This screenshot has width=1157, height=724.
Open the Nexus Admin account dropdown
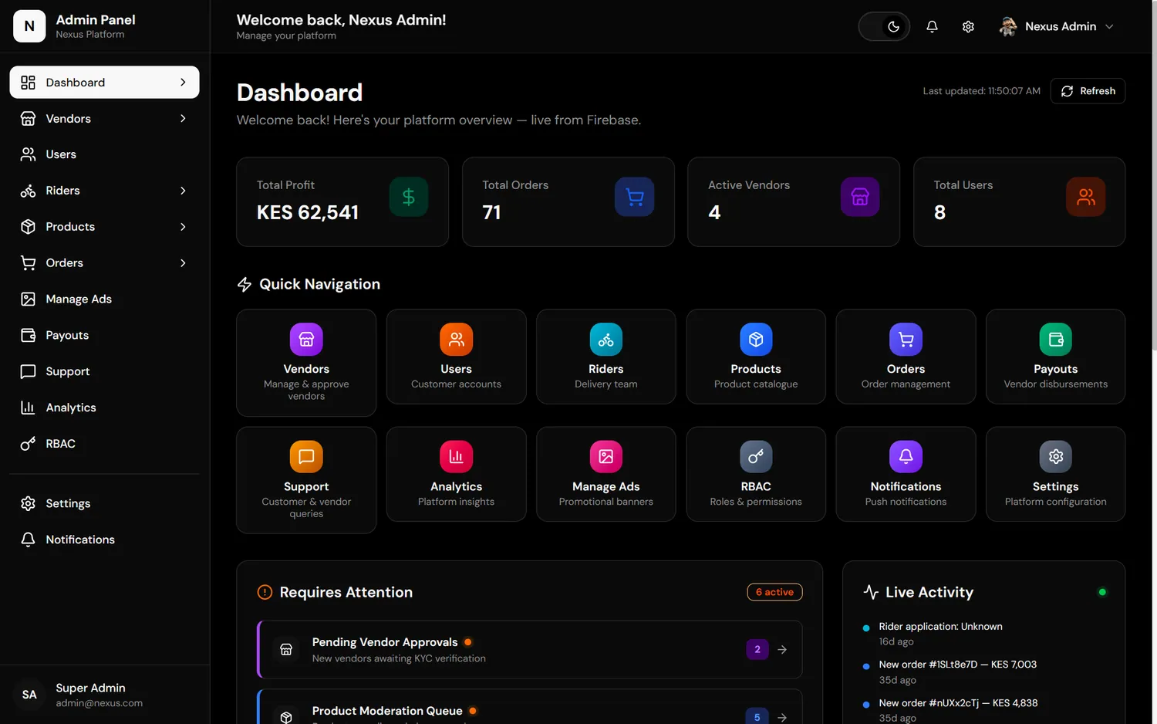point(1057,27)
